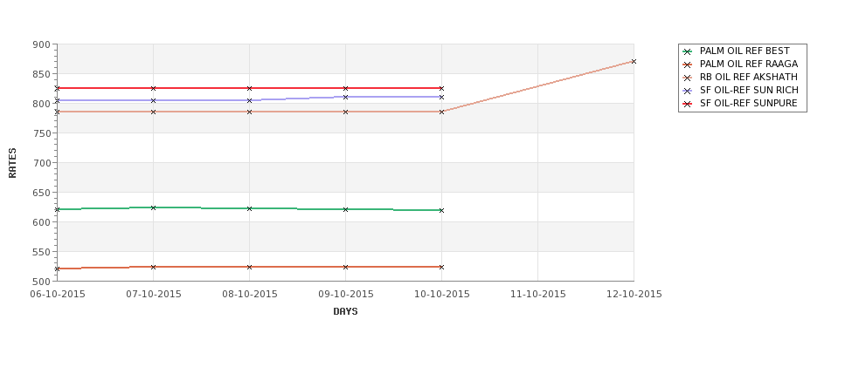
Task: Click the 11-10-2015 x-axis date label
Action: point(538,295)
